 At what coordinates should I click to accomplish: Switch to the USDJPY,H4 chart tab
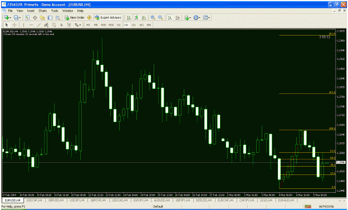coord(77,200)
